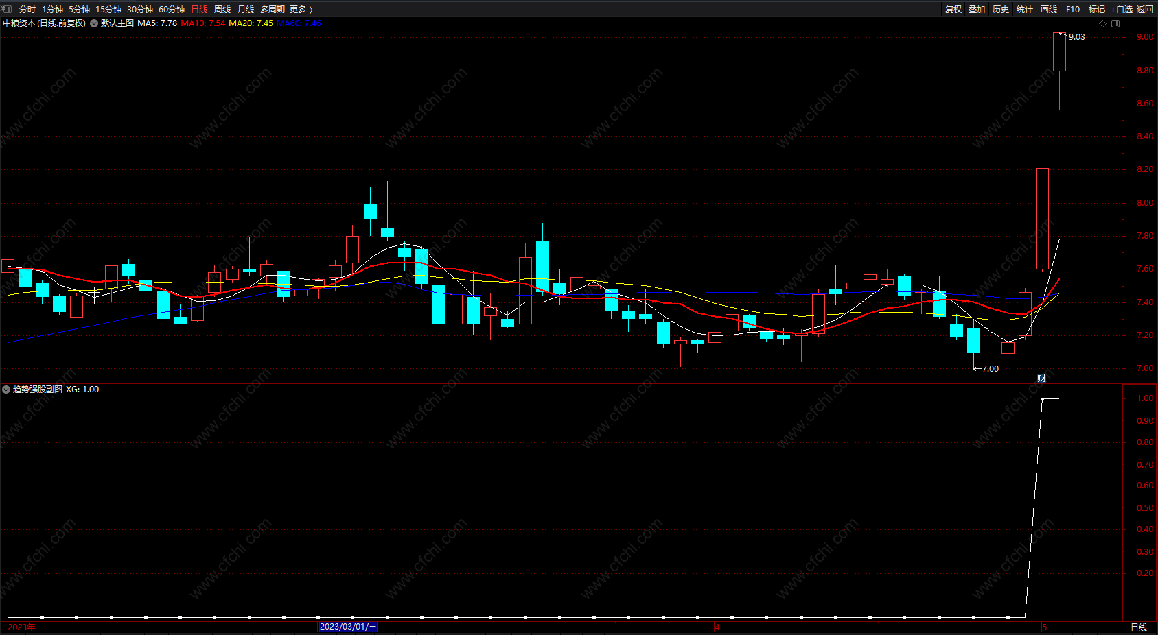
Task: Click the 2023/03/01/三 date marker
Action: pyautogui.click(x=348, y=627)
